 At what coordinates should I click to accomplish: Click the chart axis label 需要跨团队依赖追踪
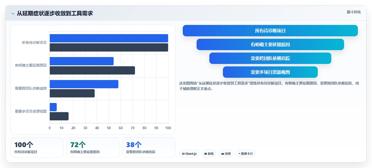point(31,88)
